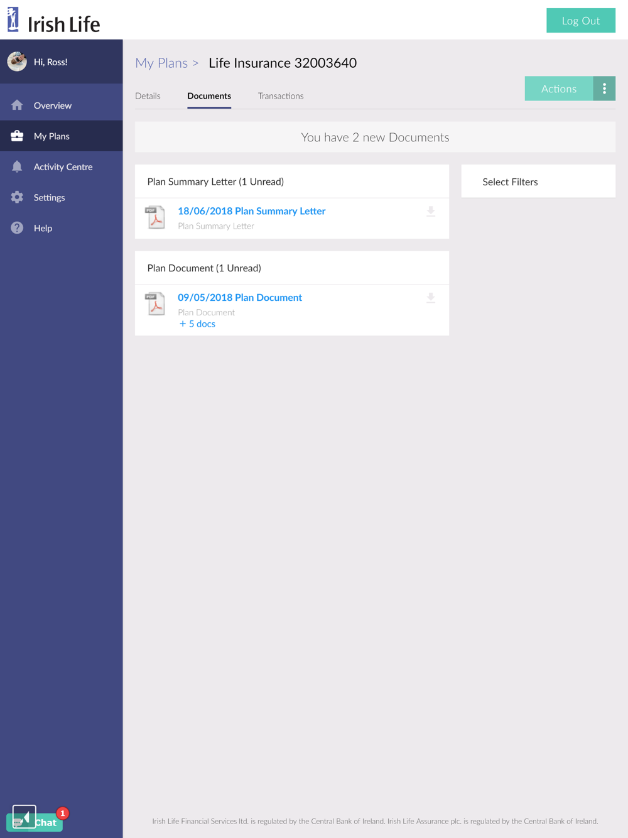Open Help in the sidebar
The height and width of the screenshot is (838, 628).
(62, 228)
